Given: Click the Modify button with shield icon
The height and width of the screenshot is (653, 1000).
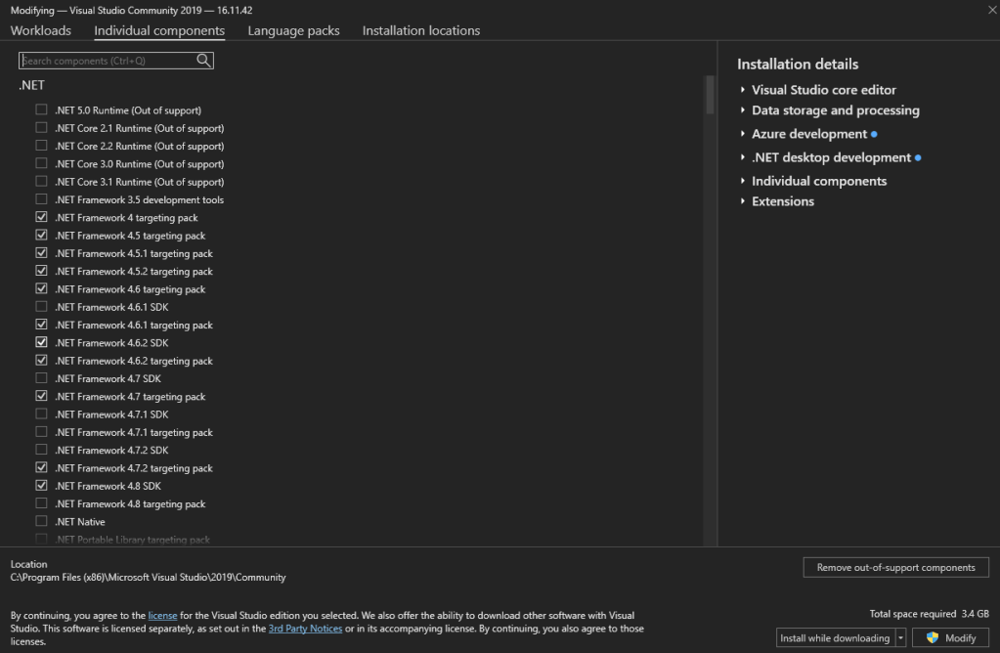Looking at the screenshot, I should click(x=950, y=637).
